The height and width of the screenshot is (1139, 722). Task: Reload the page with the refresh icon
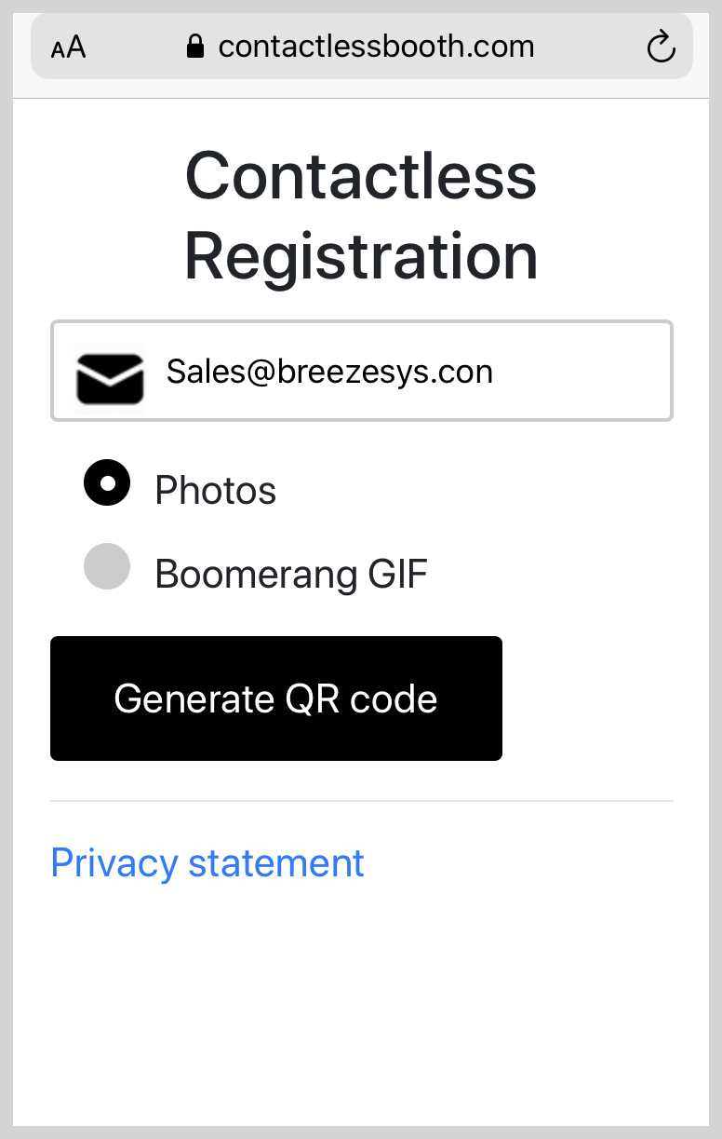(x=661, y=47)
